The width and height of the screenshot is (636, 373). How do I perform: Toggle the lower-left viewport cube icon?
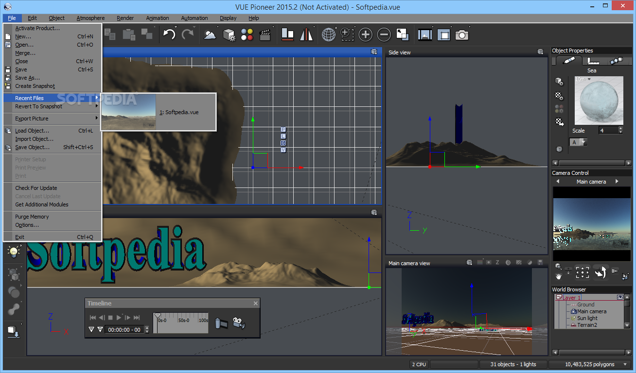point(374,212)
